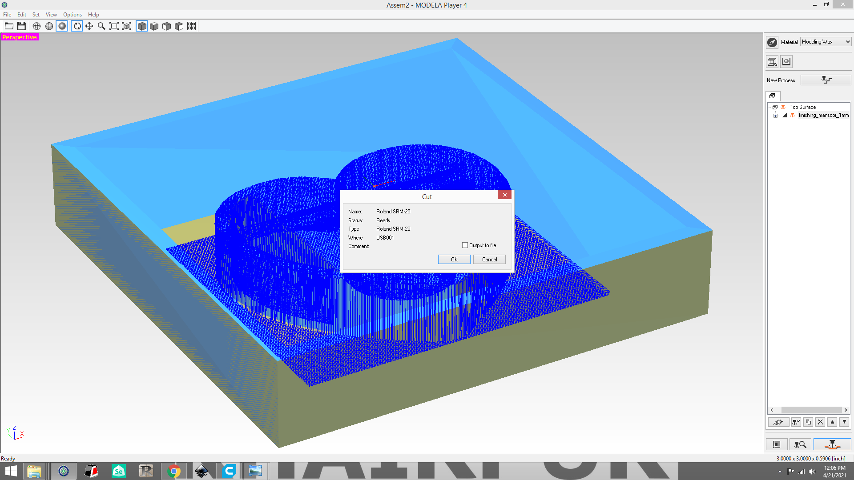Enable the Output to file checkbox

pos(465,245)
